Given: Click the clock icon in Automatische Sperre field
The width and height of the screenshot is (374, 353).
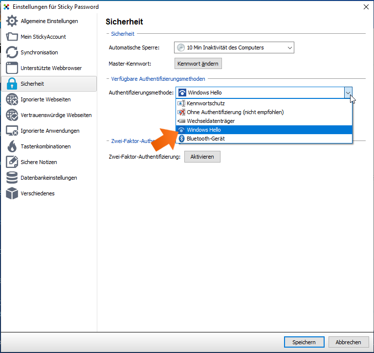Looking at the screenshot, I should [x=181, y=47].
